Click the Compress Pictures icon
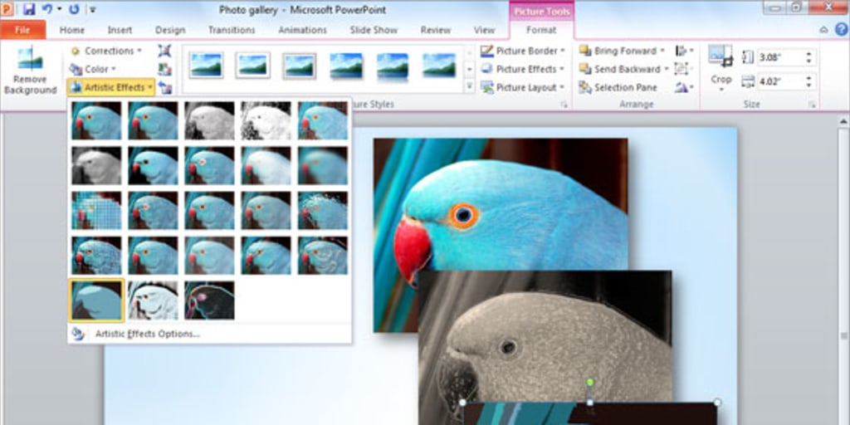850x425 pixels. point(164,51)
